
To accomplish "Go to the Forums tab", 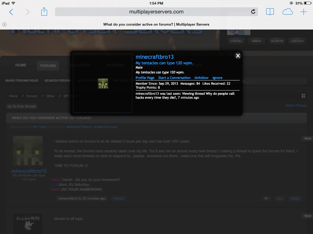I will (x=48, y=66).
